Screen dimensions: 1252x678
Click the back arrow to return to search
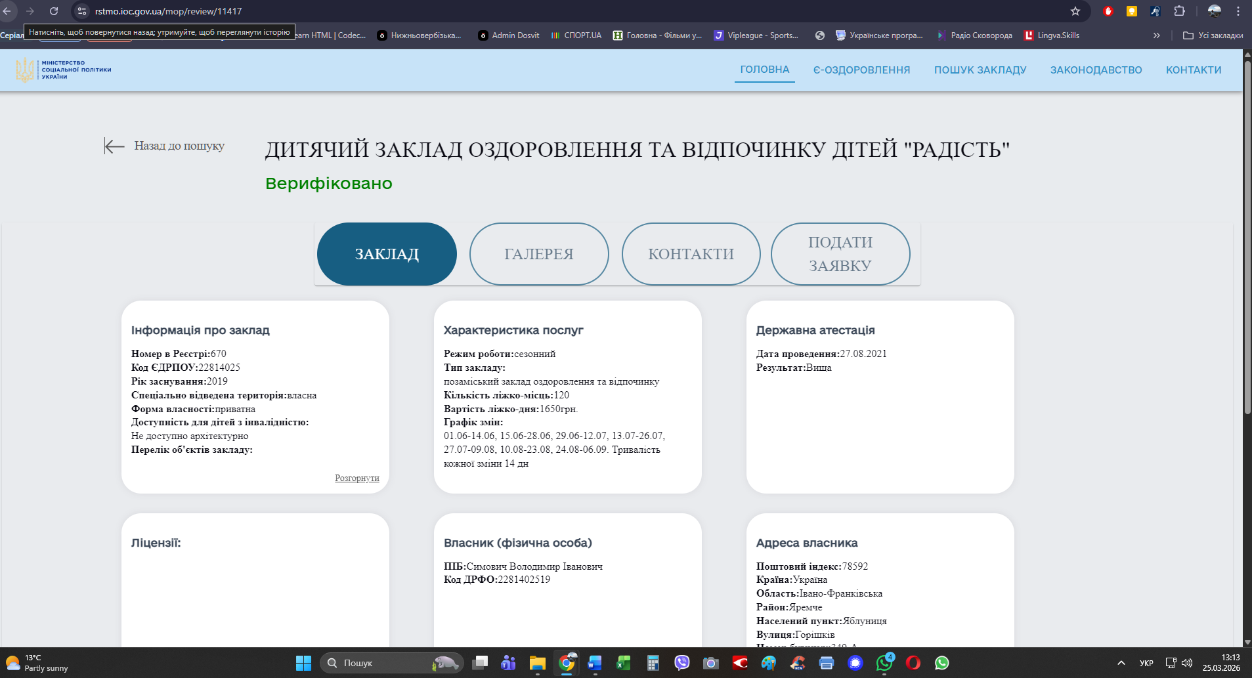tap(114, 146)
